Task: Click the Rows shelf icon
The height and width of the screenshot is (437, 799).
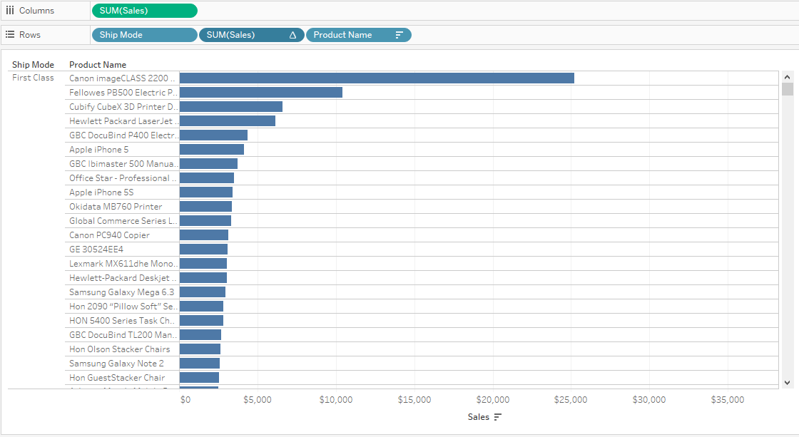Action: click(10, 35)
